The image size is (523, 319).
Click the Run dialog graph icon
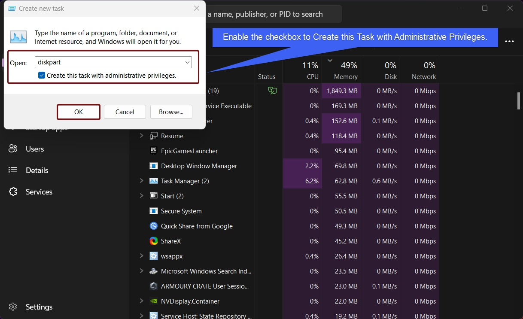pos(18,37)
